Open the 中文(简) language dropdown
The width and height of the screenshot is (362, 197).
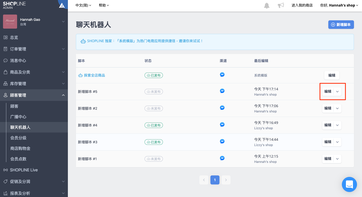pyautogui.click(x=83, y=5)
